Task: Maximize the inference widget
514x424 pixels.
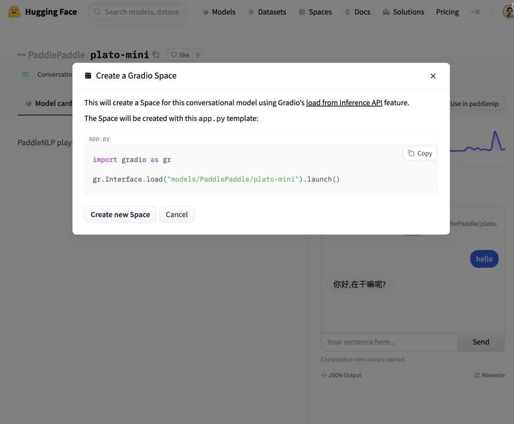Action: [x=489, y=375]
